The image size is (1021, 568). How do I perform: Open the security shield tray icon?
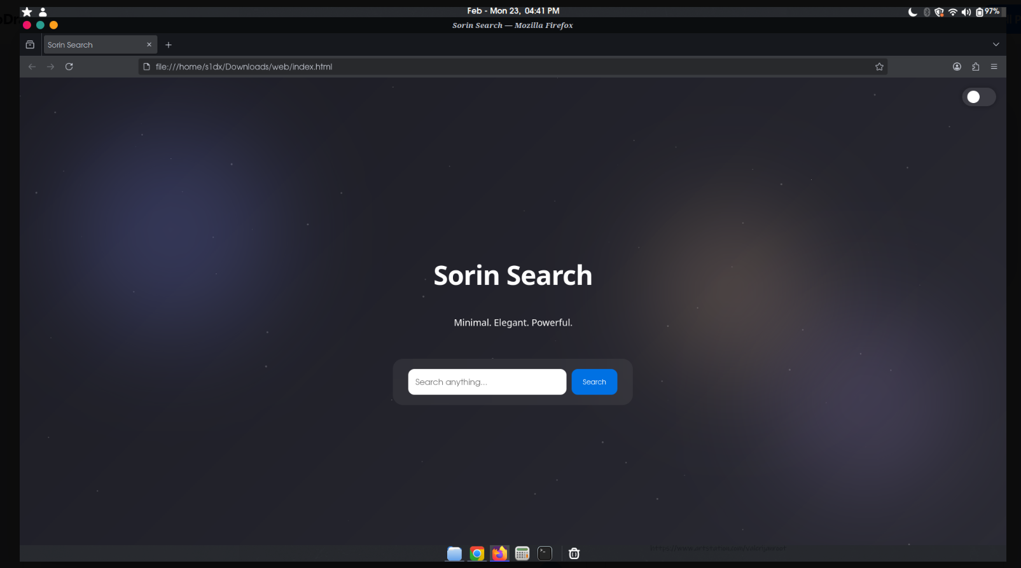click(x=939, y=12)
